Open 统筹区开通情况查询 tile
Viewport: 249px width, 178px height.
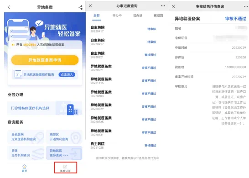[64, 137]
